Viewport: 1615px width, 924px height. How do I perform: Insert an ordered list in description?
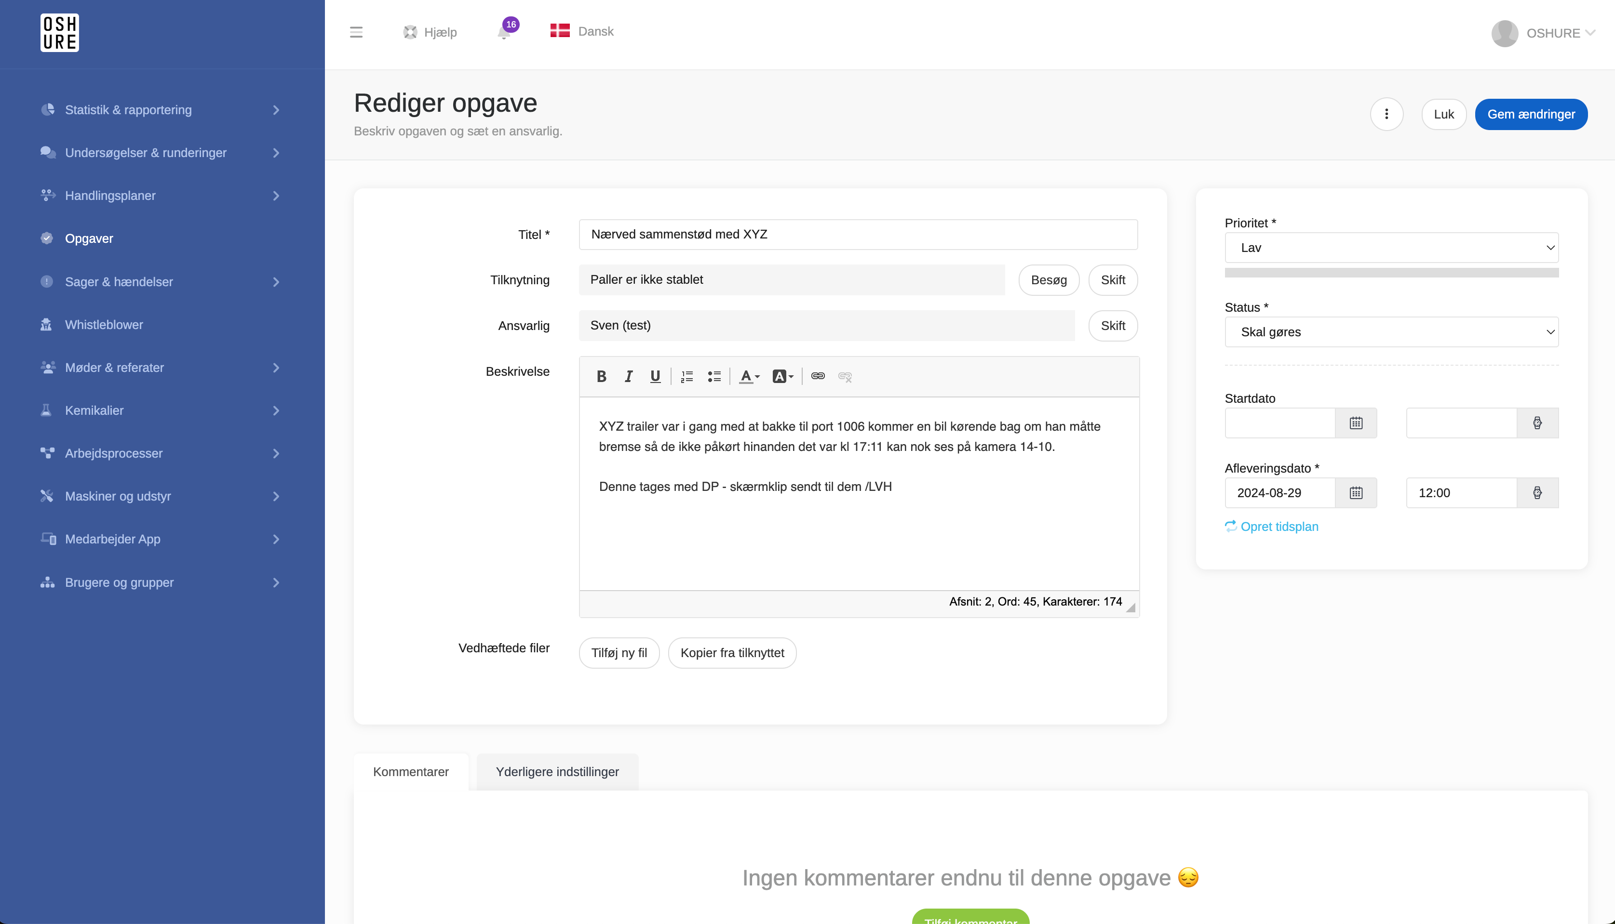coord(686,376)
